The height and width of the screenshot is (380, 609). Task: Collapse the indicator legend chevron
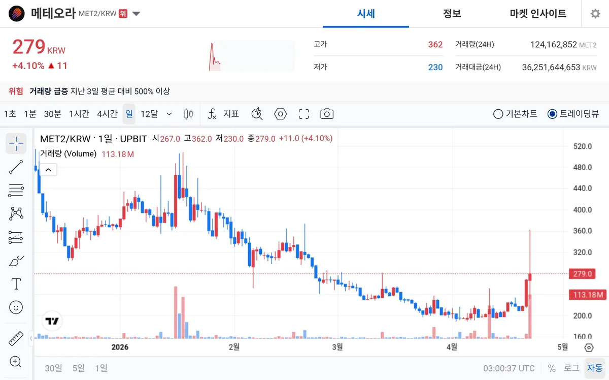(49, 170)
